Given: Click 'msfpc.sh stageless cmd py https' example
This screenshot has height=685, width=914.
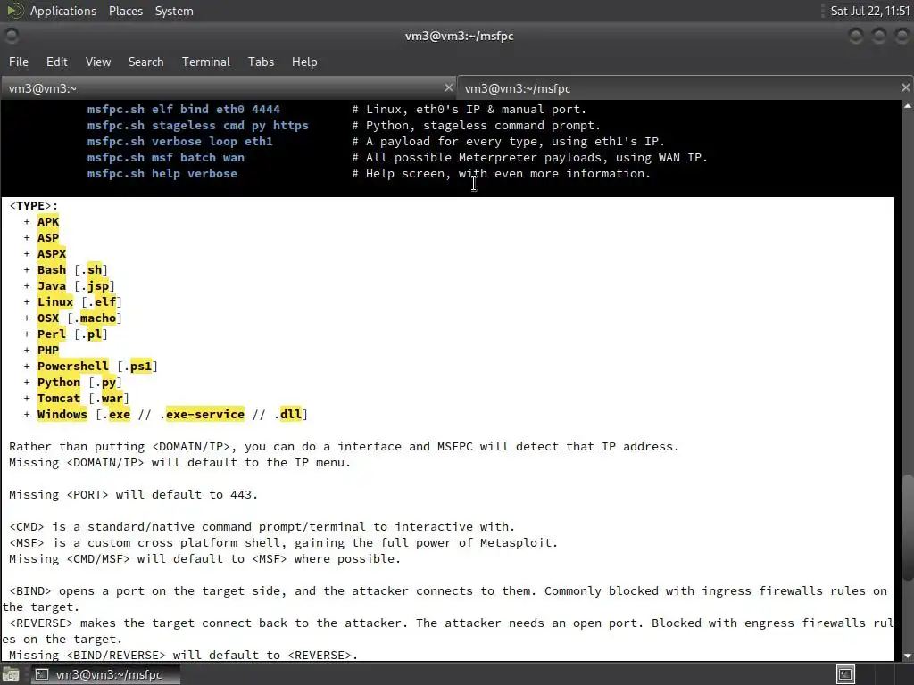Looking at the screenshot, I should pos(197,125).
